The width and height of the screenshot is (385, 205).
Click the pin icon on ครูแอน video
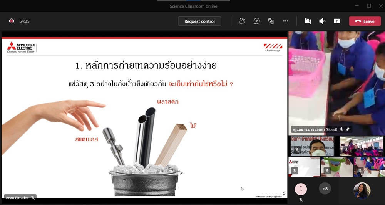pos(348,129)
